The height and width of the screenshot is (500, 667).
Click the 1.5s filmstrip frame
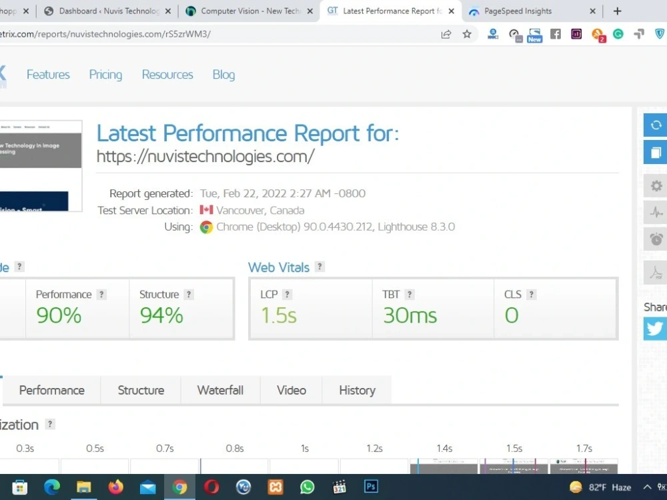point(514,466)
